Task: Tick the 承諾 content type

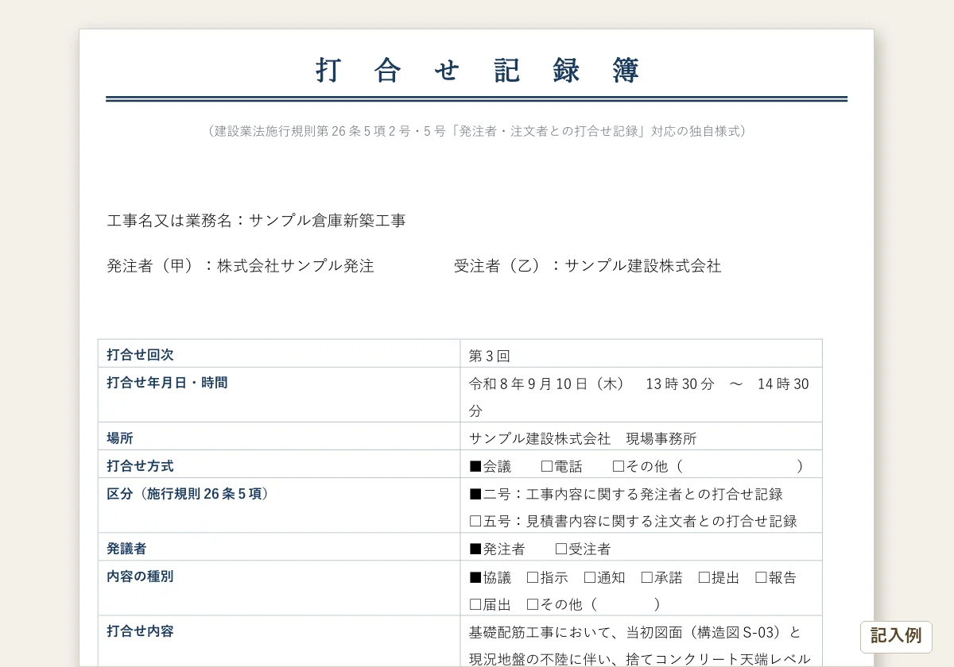Action: pyautogui.click(x=647, y=578)
